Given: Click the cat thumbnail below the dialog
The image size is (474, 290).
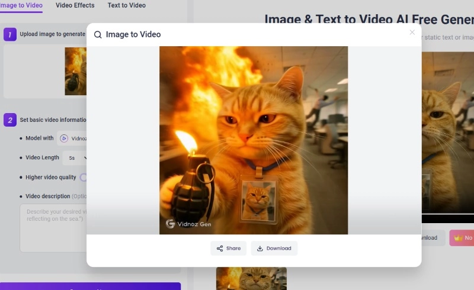Looking at the screenshot, I should [x=251, y=278].
